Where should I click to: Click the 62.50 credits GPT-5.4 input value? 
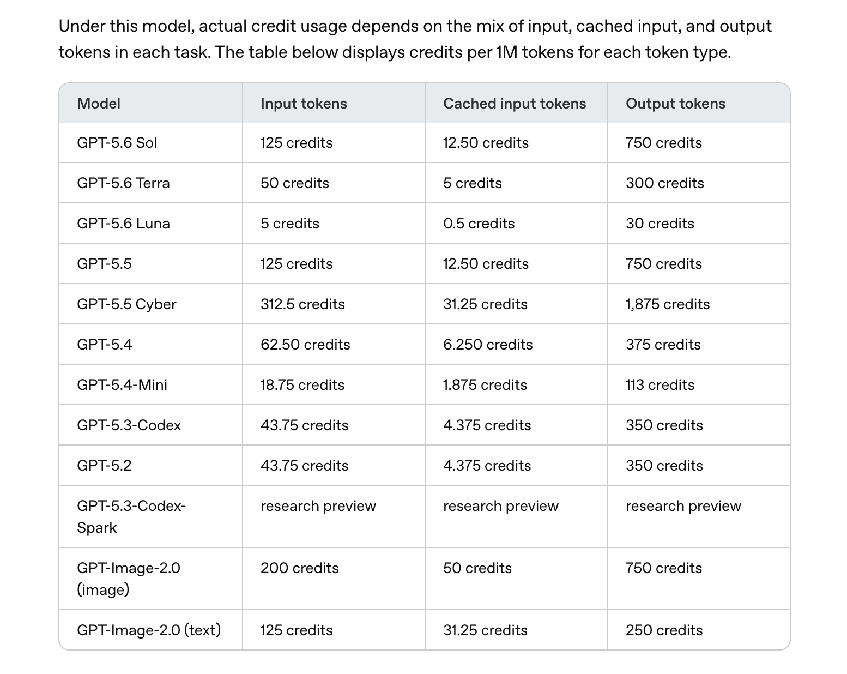pos(305,345)
